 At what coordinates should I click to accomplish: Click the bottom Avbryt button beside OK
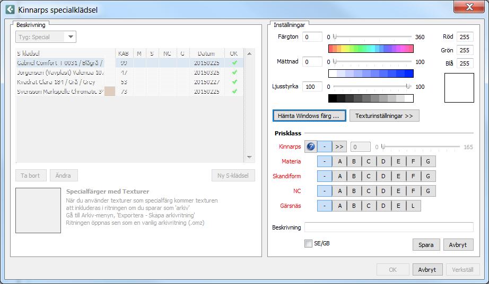tap(427, 270)
